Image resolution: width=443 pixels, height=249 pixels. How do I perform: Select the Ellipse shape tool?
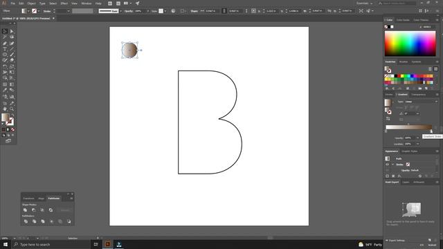5,55
